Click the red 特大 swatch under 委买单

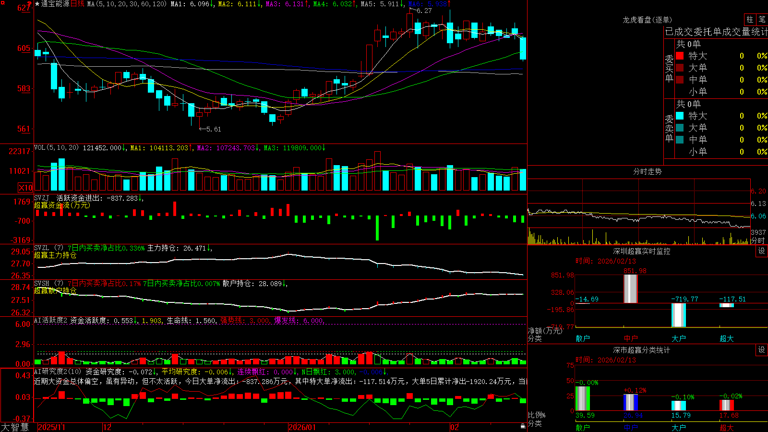pos(680,56)
